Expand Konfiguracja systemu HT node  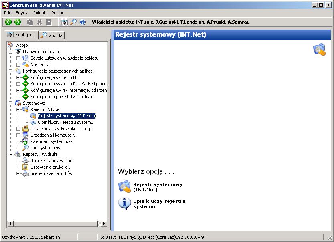[x=18, y=77]
